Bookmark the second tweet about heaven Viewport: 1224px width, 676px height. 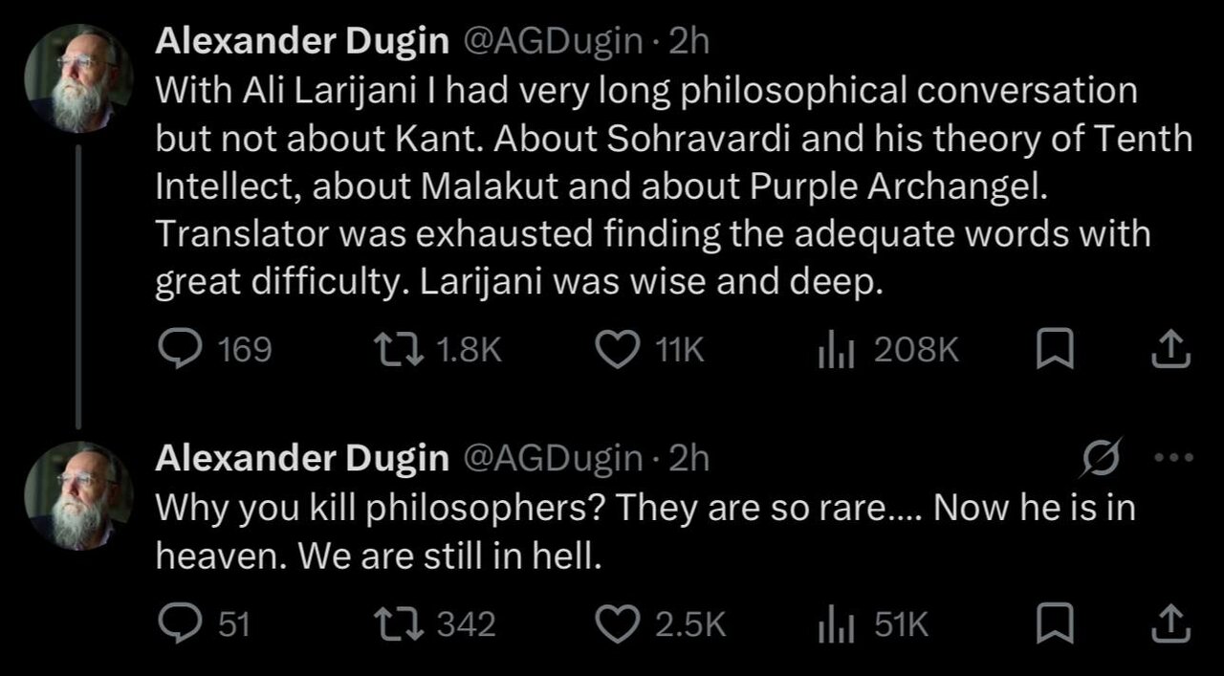pos(1056,624)
